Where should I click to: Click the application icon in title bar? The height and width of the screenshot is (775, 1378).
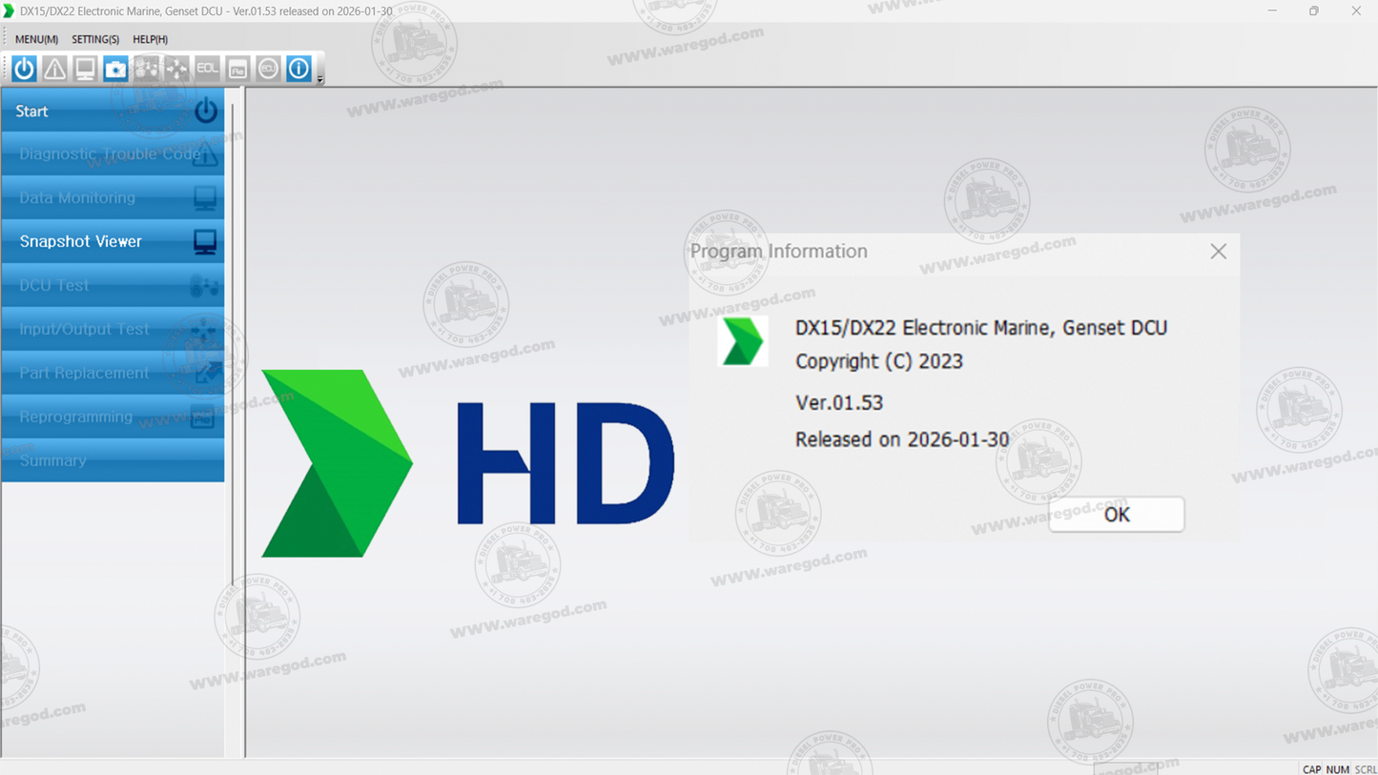(x=10, y=11)
